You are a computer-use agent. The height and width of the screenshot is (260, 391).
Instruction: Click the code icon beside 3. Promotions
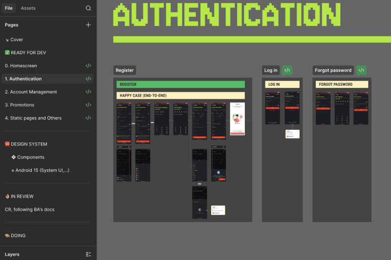(x=88, y=105)
